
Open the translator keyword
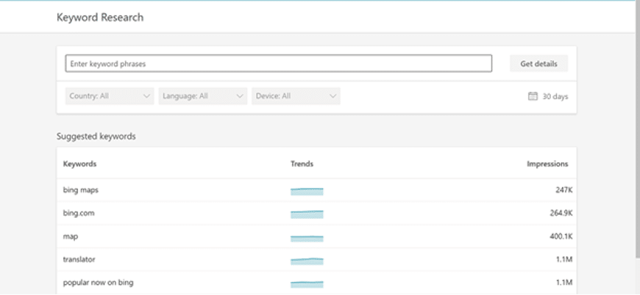coord(79,259)
